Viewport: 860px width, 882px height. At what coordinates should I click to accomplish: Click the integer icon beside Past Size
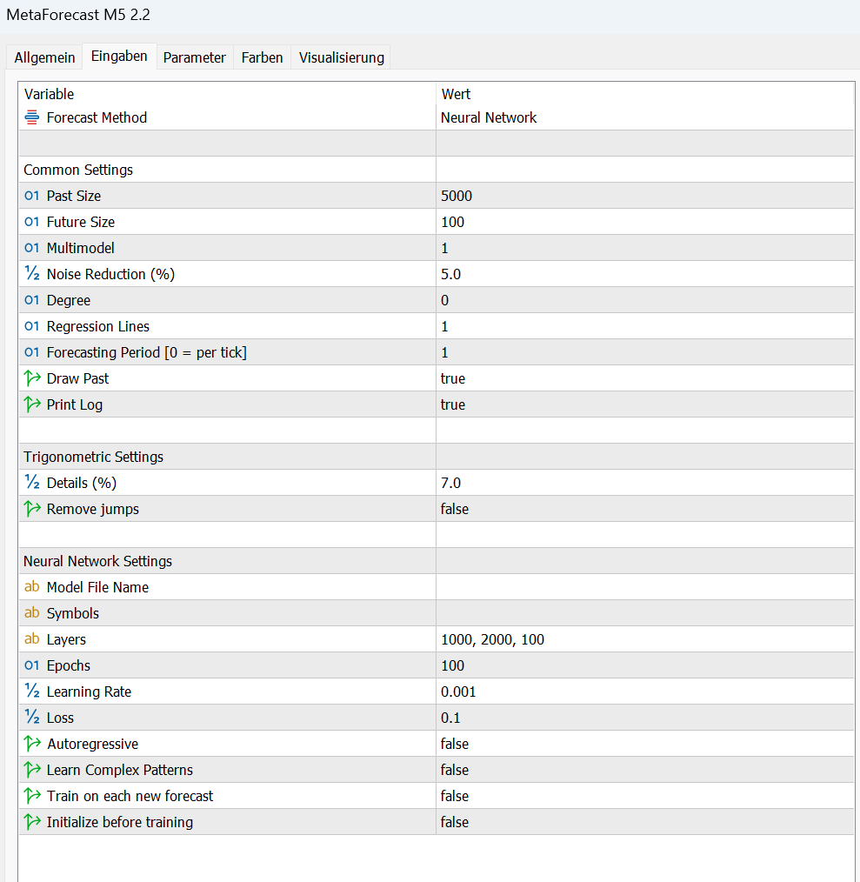pyautogui.click(x=32, y=196)
